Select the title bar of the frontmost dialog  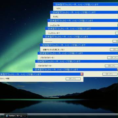pyautogui.click(x=42, y=74)
